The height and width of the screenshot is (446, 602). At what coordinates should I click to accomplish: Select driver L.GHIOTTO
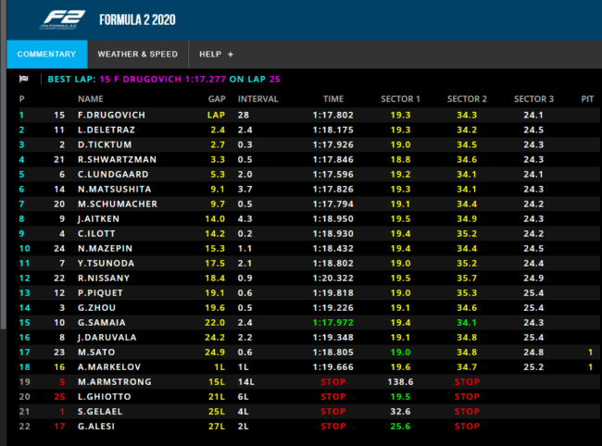[105, 397]
